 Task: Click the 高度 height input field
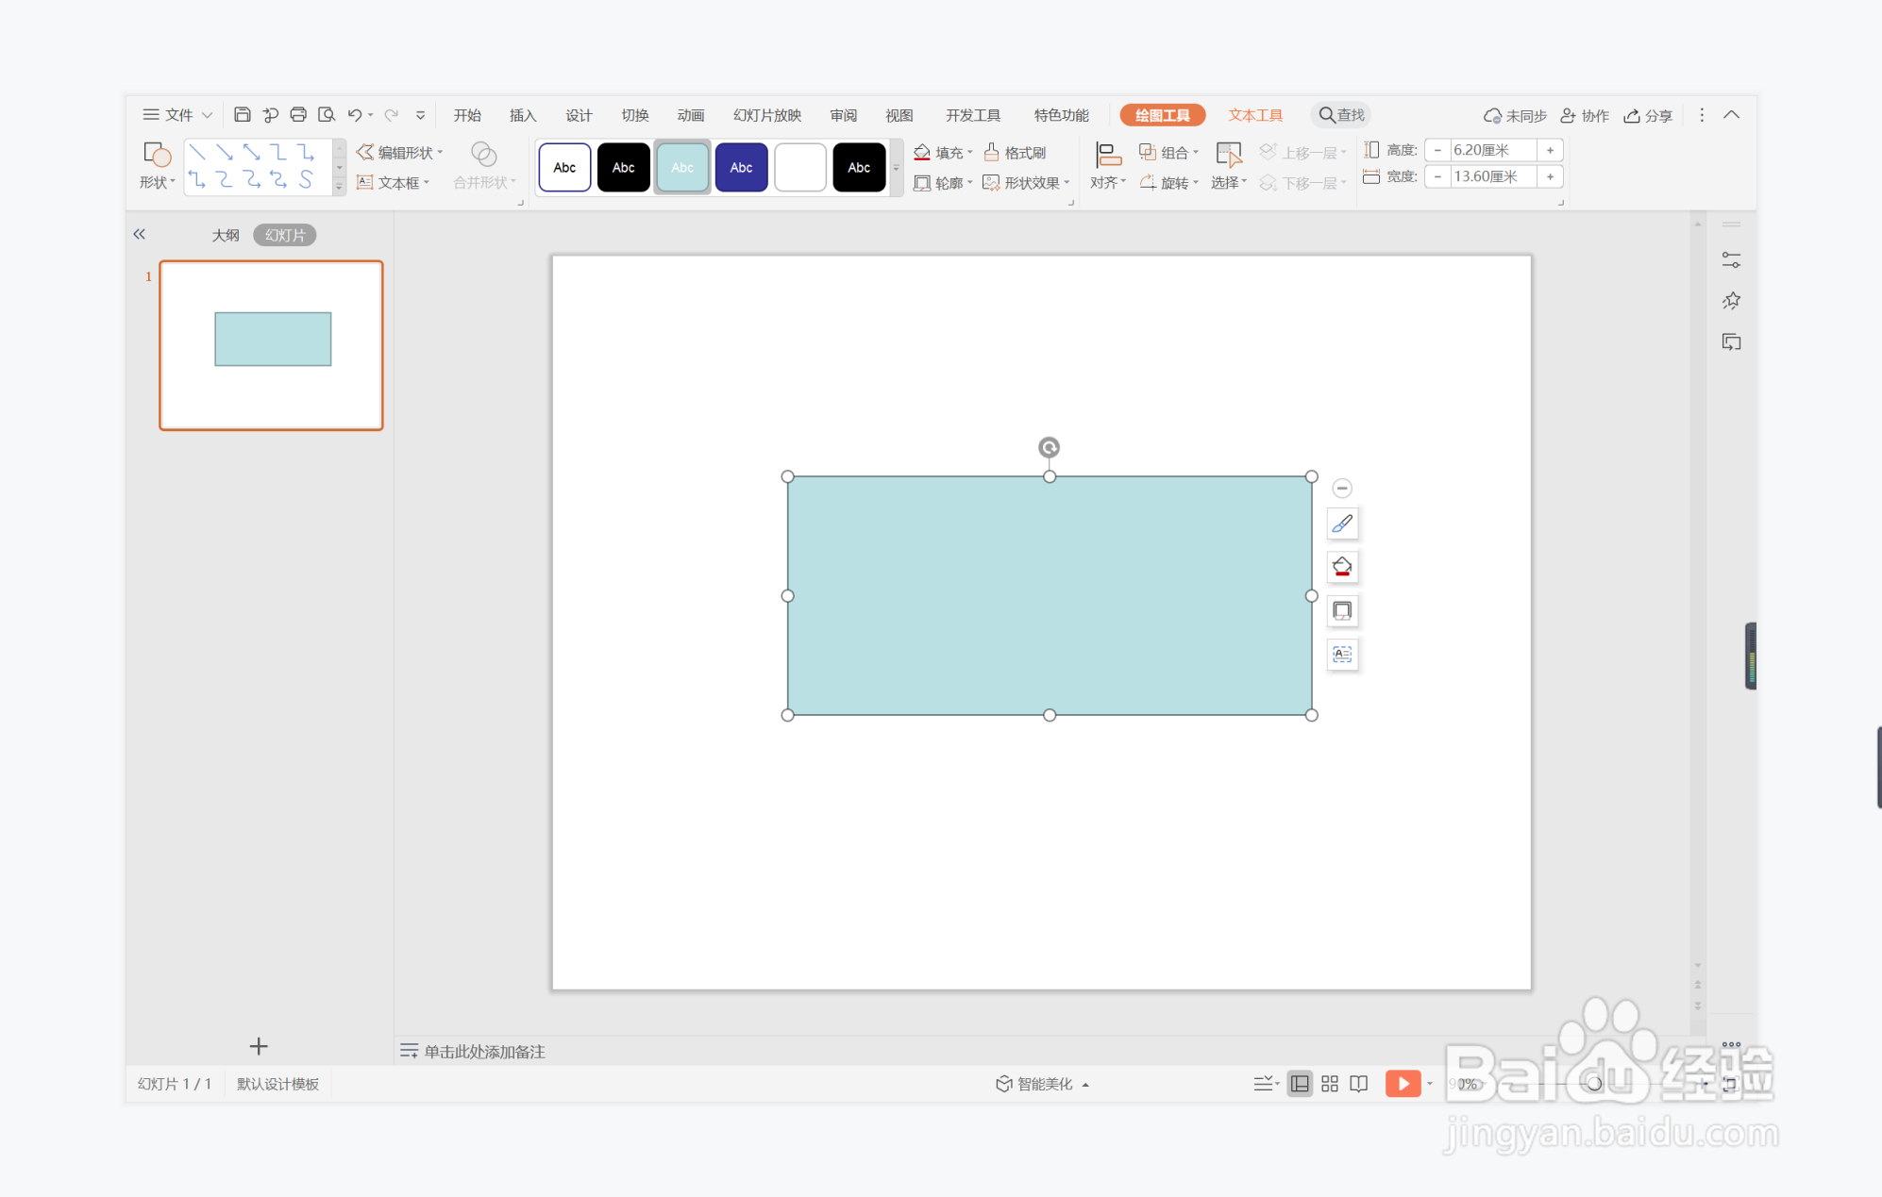[x=1492, y=150]
